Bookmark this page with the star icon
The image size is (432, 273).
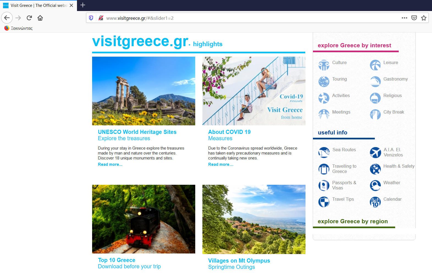(423, 18)
